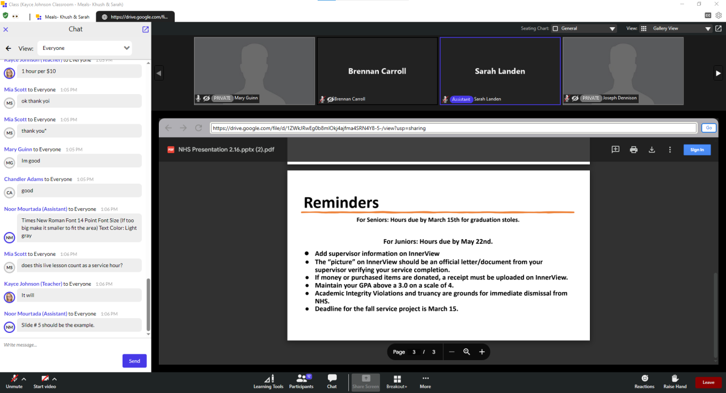Expand audio options caret next to Unmute
726x393 pixels.
(24, 379)
